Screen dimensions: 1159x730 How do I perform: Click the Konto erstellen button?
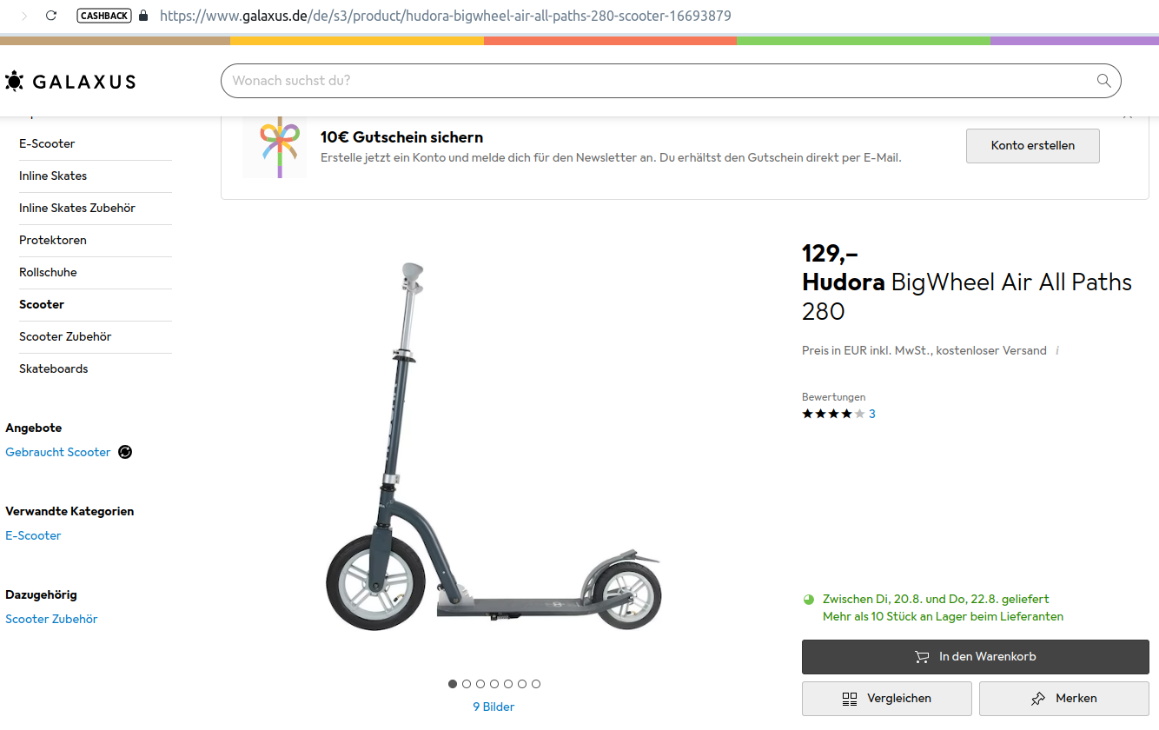pos(1032,146)
